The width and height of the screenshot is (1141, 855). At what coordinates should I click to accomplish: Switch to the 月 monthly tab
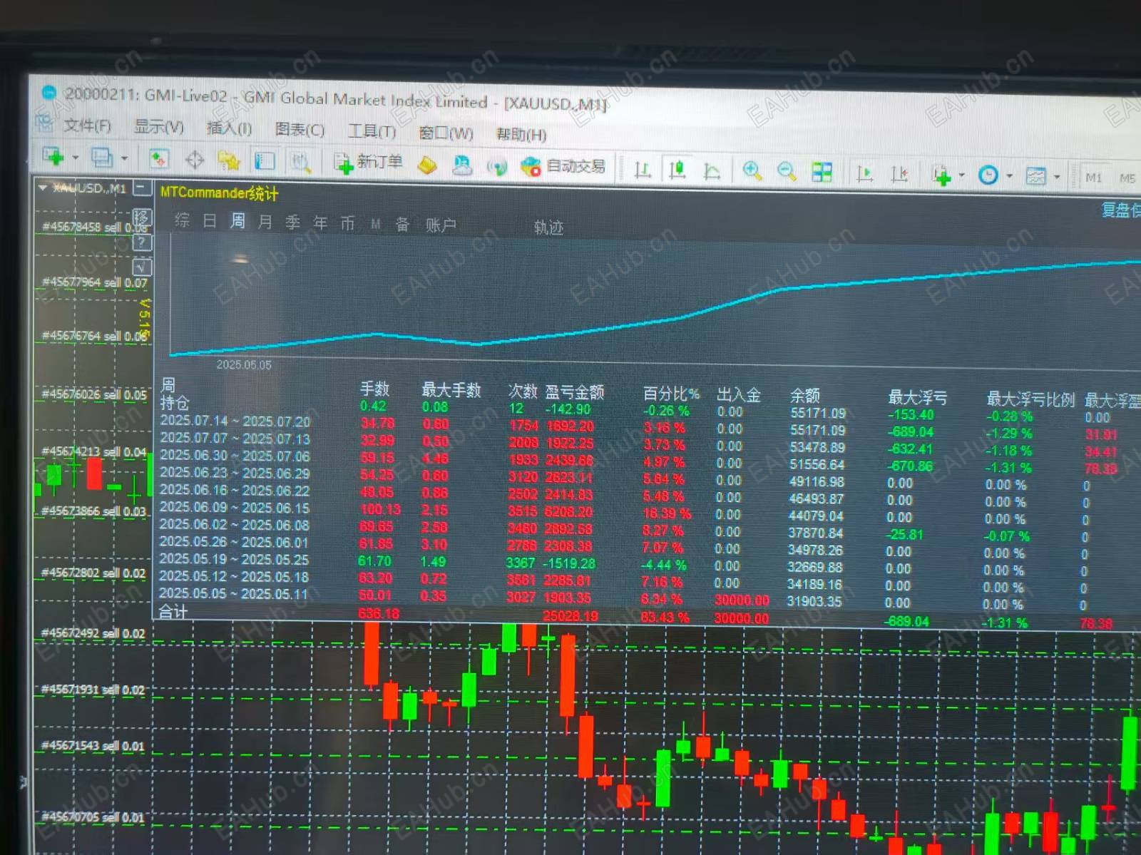265,222
